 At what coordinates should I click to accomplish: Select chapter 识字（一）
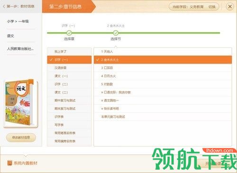69,60
